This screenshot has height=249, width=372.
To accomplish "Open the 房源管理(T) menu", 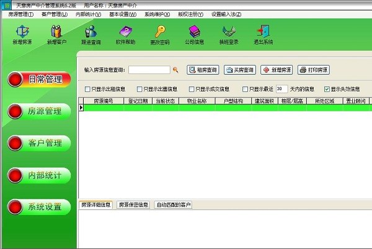I will click(20, 14).
